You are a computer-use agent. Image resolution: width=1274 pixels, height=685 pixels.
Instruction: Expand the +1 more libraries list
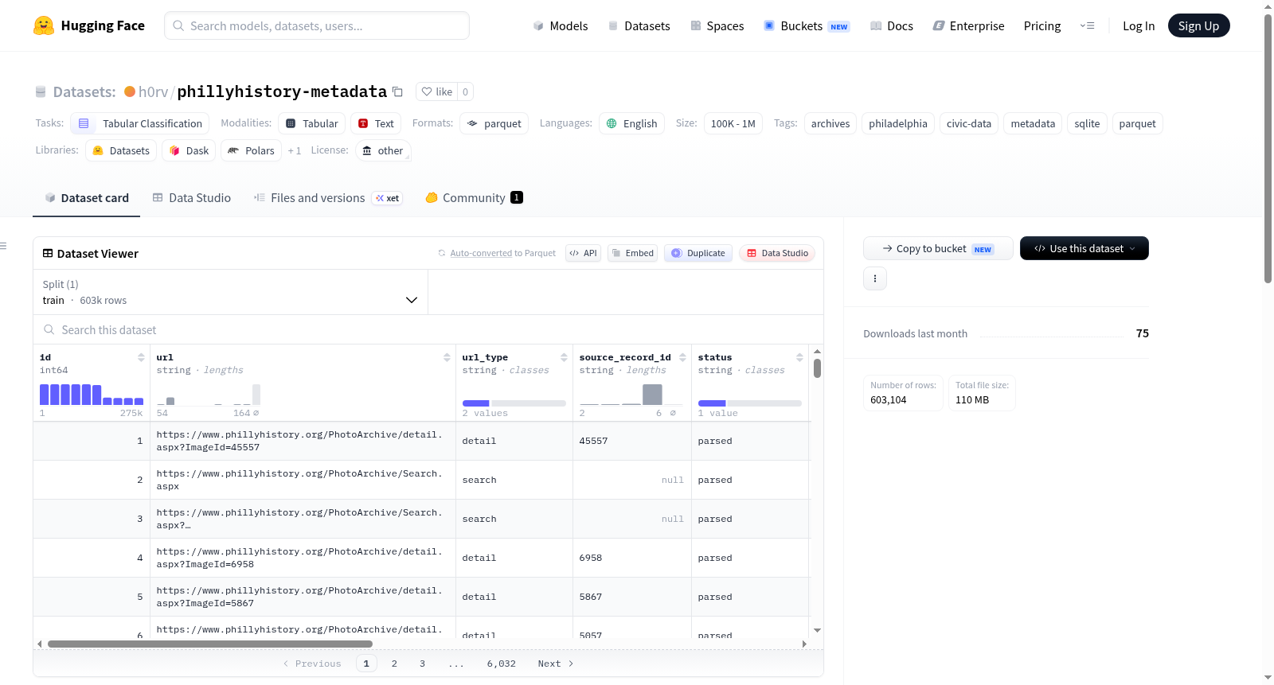coord(295,150)
